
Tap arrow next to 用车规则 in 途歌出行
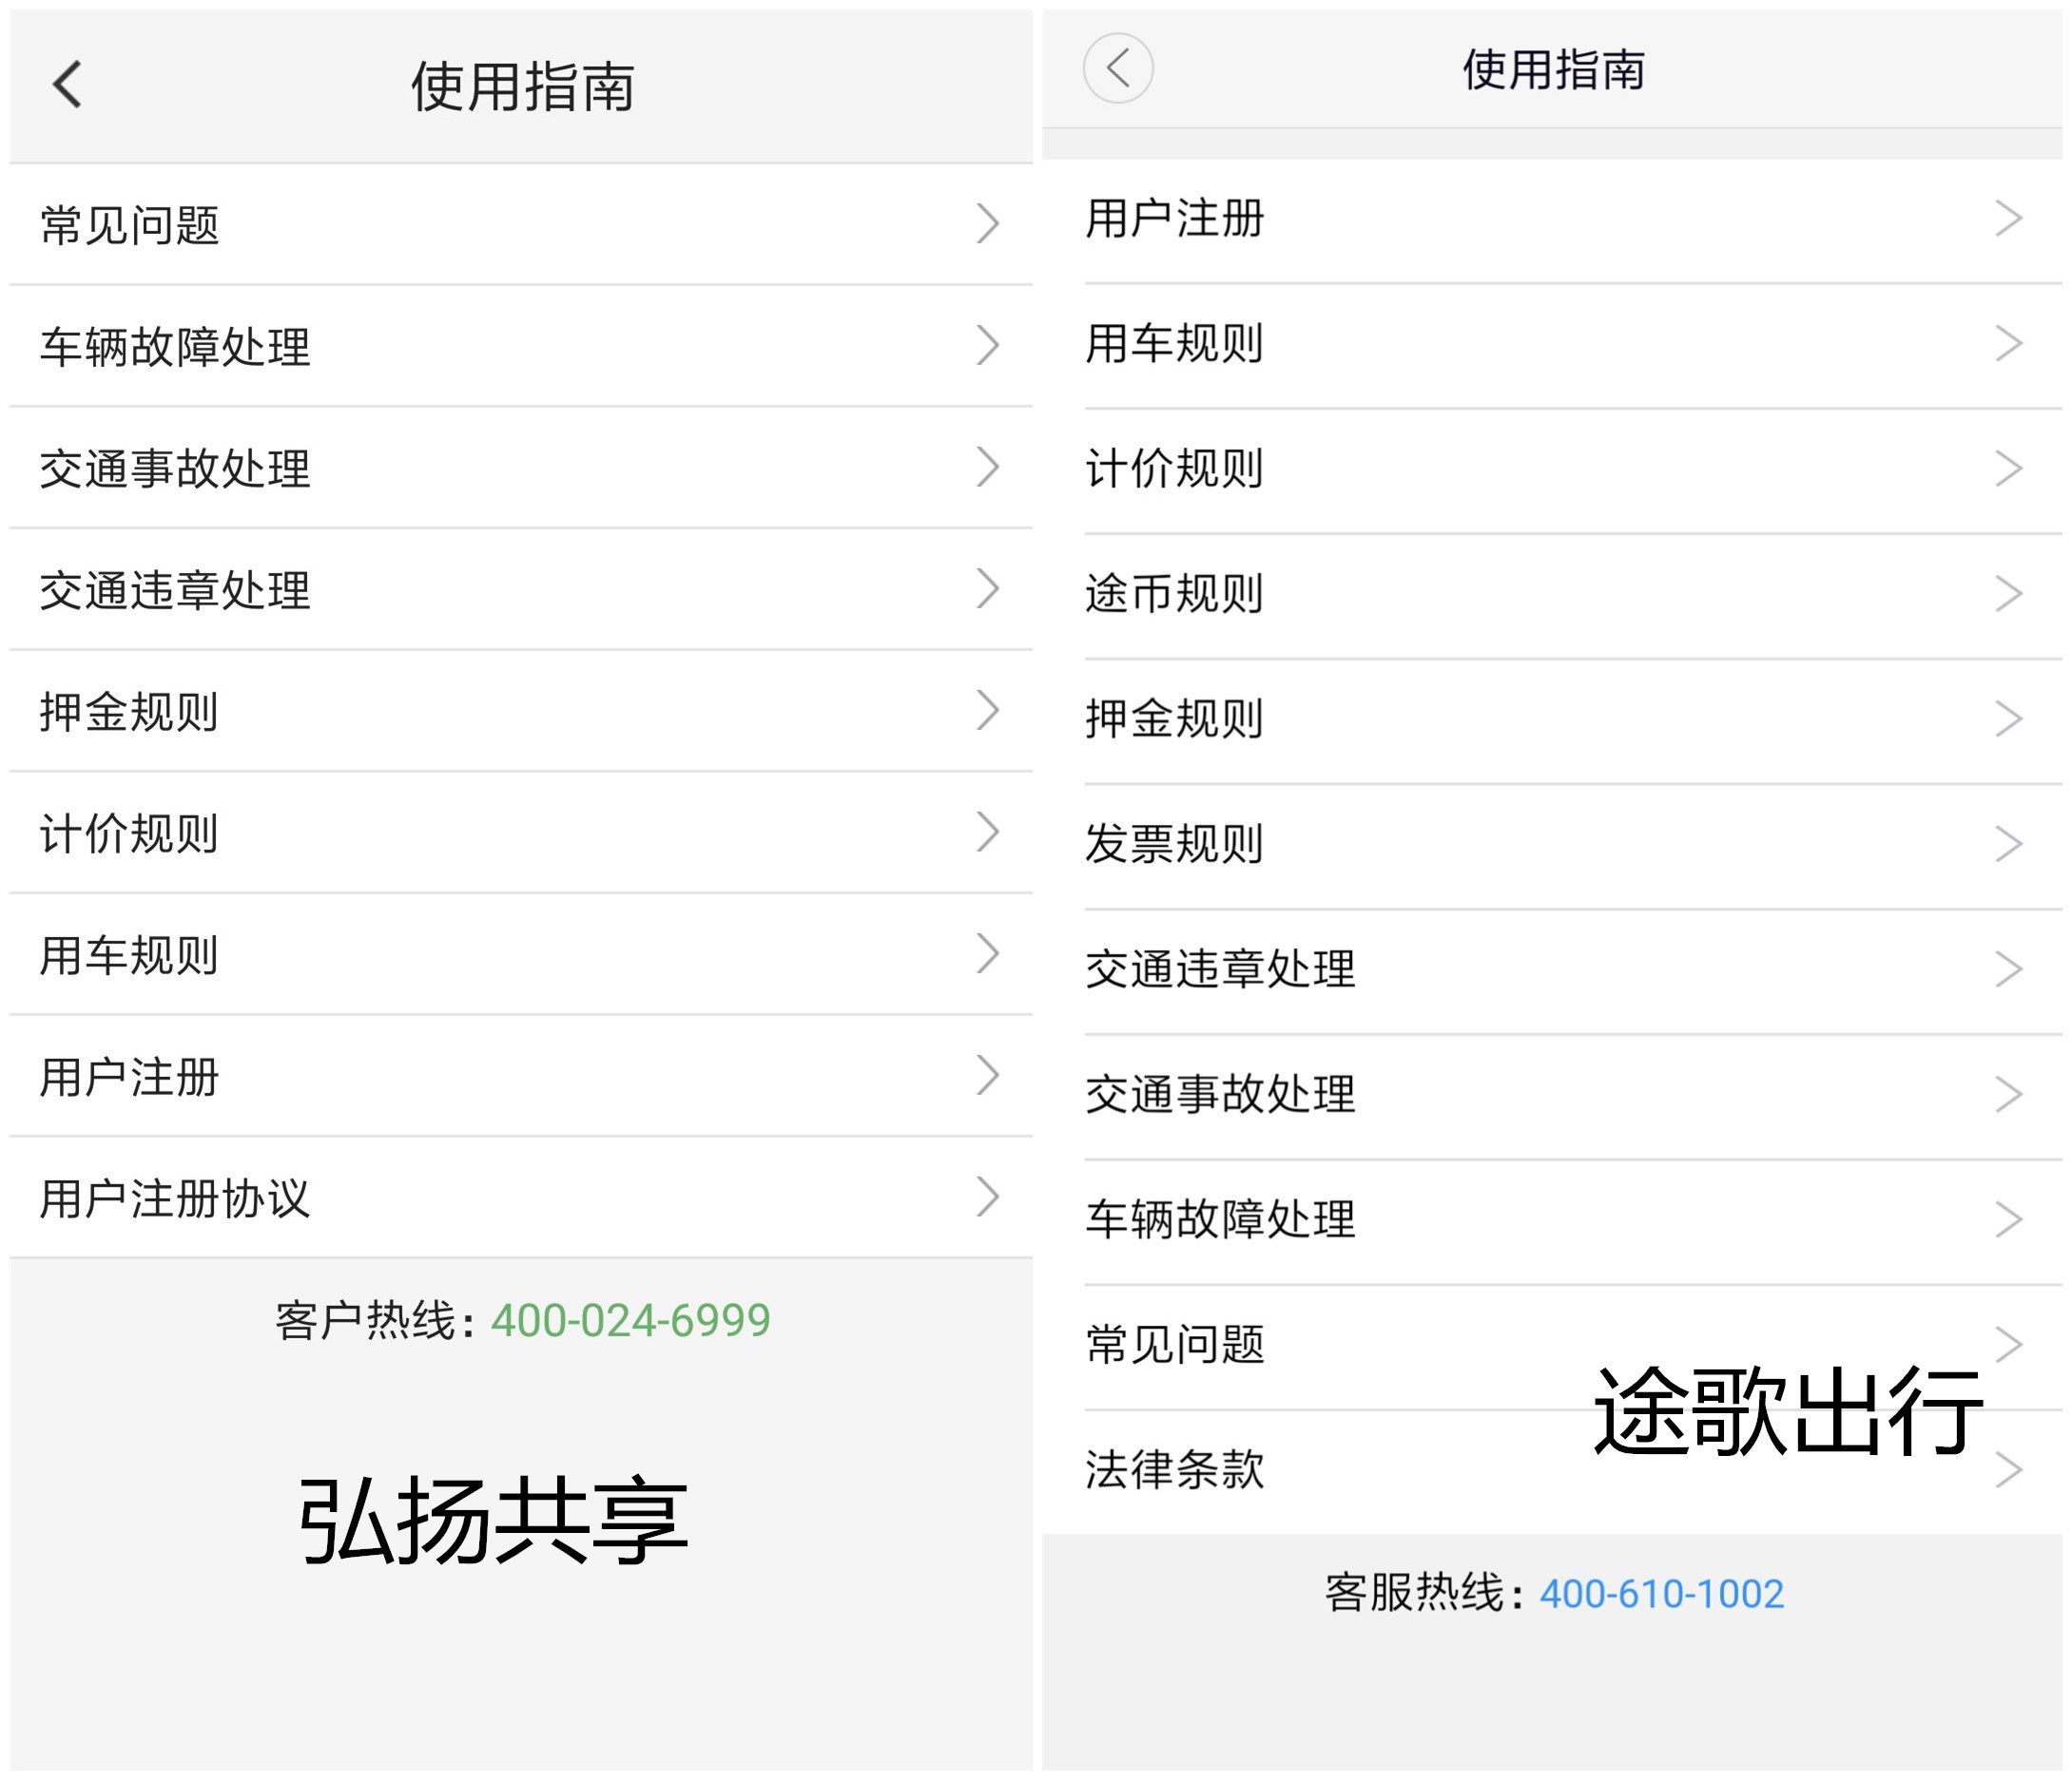(2009, 344)
